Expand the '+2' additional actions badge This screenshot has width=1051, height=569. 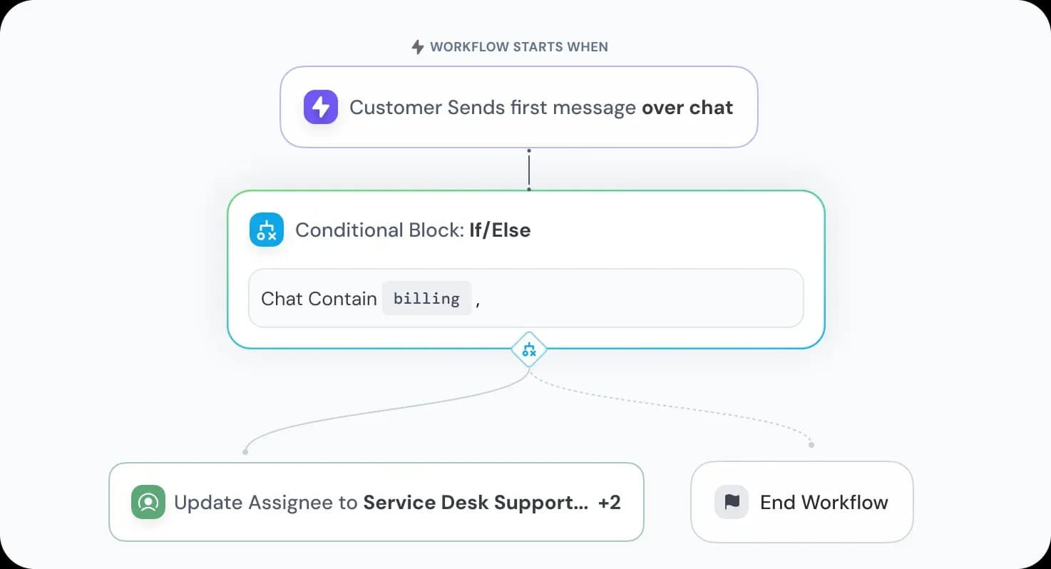point(610,502)
